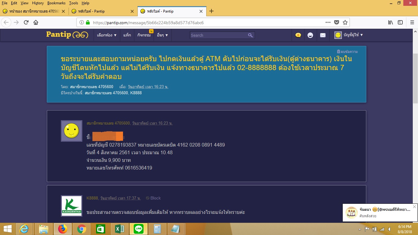The height and width of the screenshot is (235, 418).
Task: Open the LINE notification from จันตนา
Action: [377, 213]
